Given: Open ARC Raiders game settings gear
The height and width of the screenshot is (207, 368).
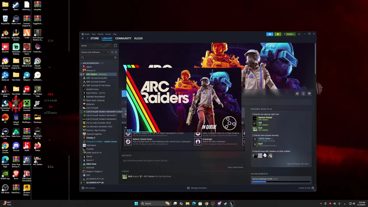Looking at the screenshot, I should click(297, 93).
